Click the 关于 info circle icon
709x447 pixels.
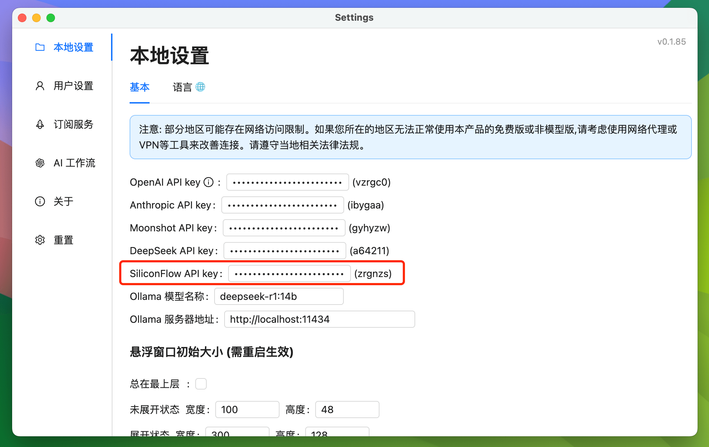(40, 201)
